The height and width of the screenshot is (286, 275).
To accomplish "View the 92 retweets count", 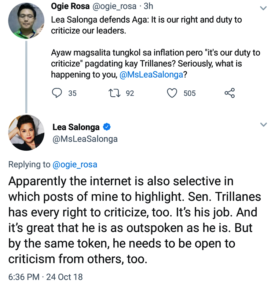I will (130, 93).
